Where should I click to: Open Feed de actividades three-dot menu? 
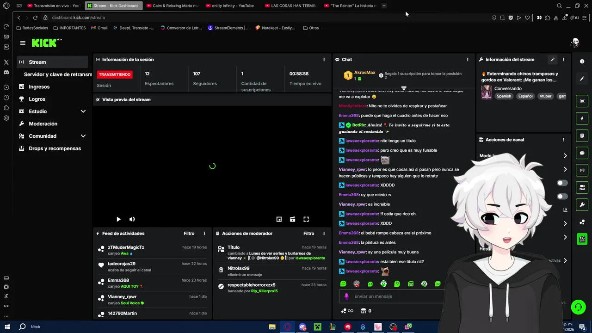[x=204, y=234]
